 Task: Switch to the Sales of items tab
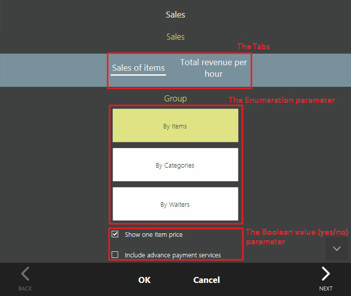pos(138,68)
